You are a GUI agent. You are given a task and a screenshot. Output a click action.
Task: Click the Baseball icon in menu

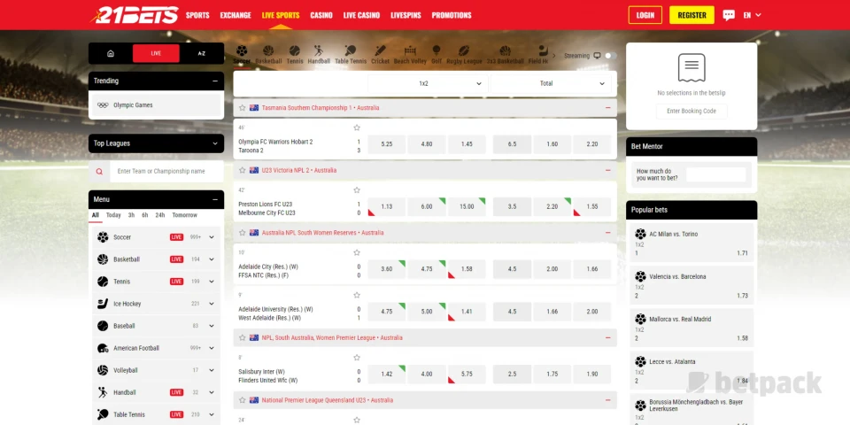click(103, 326)
